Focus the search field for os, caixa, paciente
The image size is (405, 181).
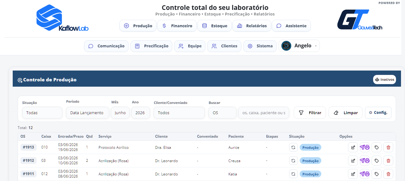pos(263,113)
